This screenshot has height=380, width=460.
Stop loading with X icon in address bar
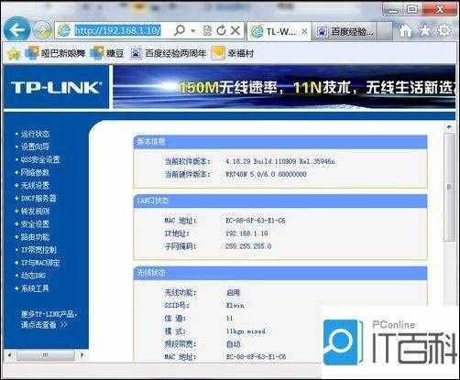[x=235, y=30]
